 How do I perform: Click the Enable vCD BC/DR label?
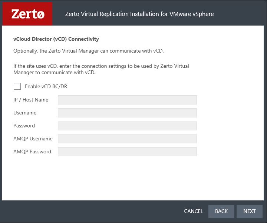tap(46, 86)
